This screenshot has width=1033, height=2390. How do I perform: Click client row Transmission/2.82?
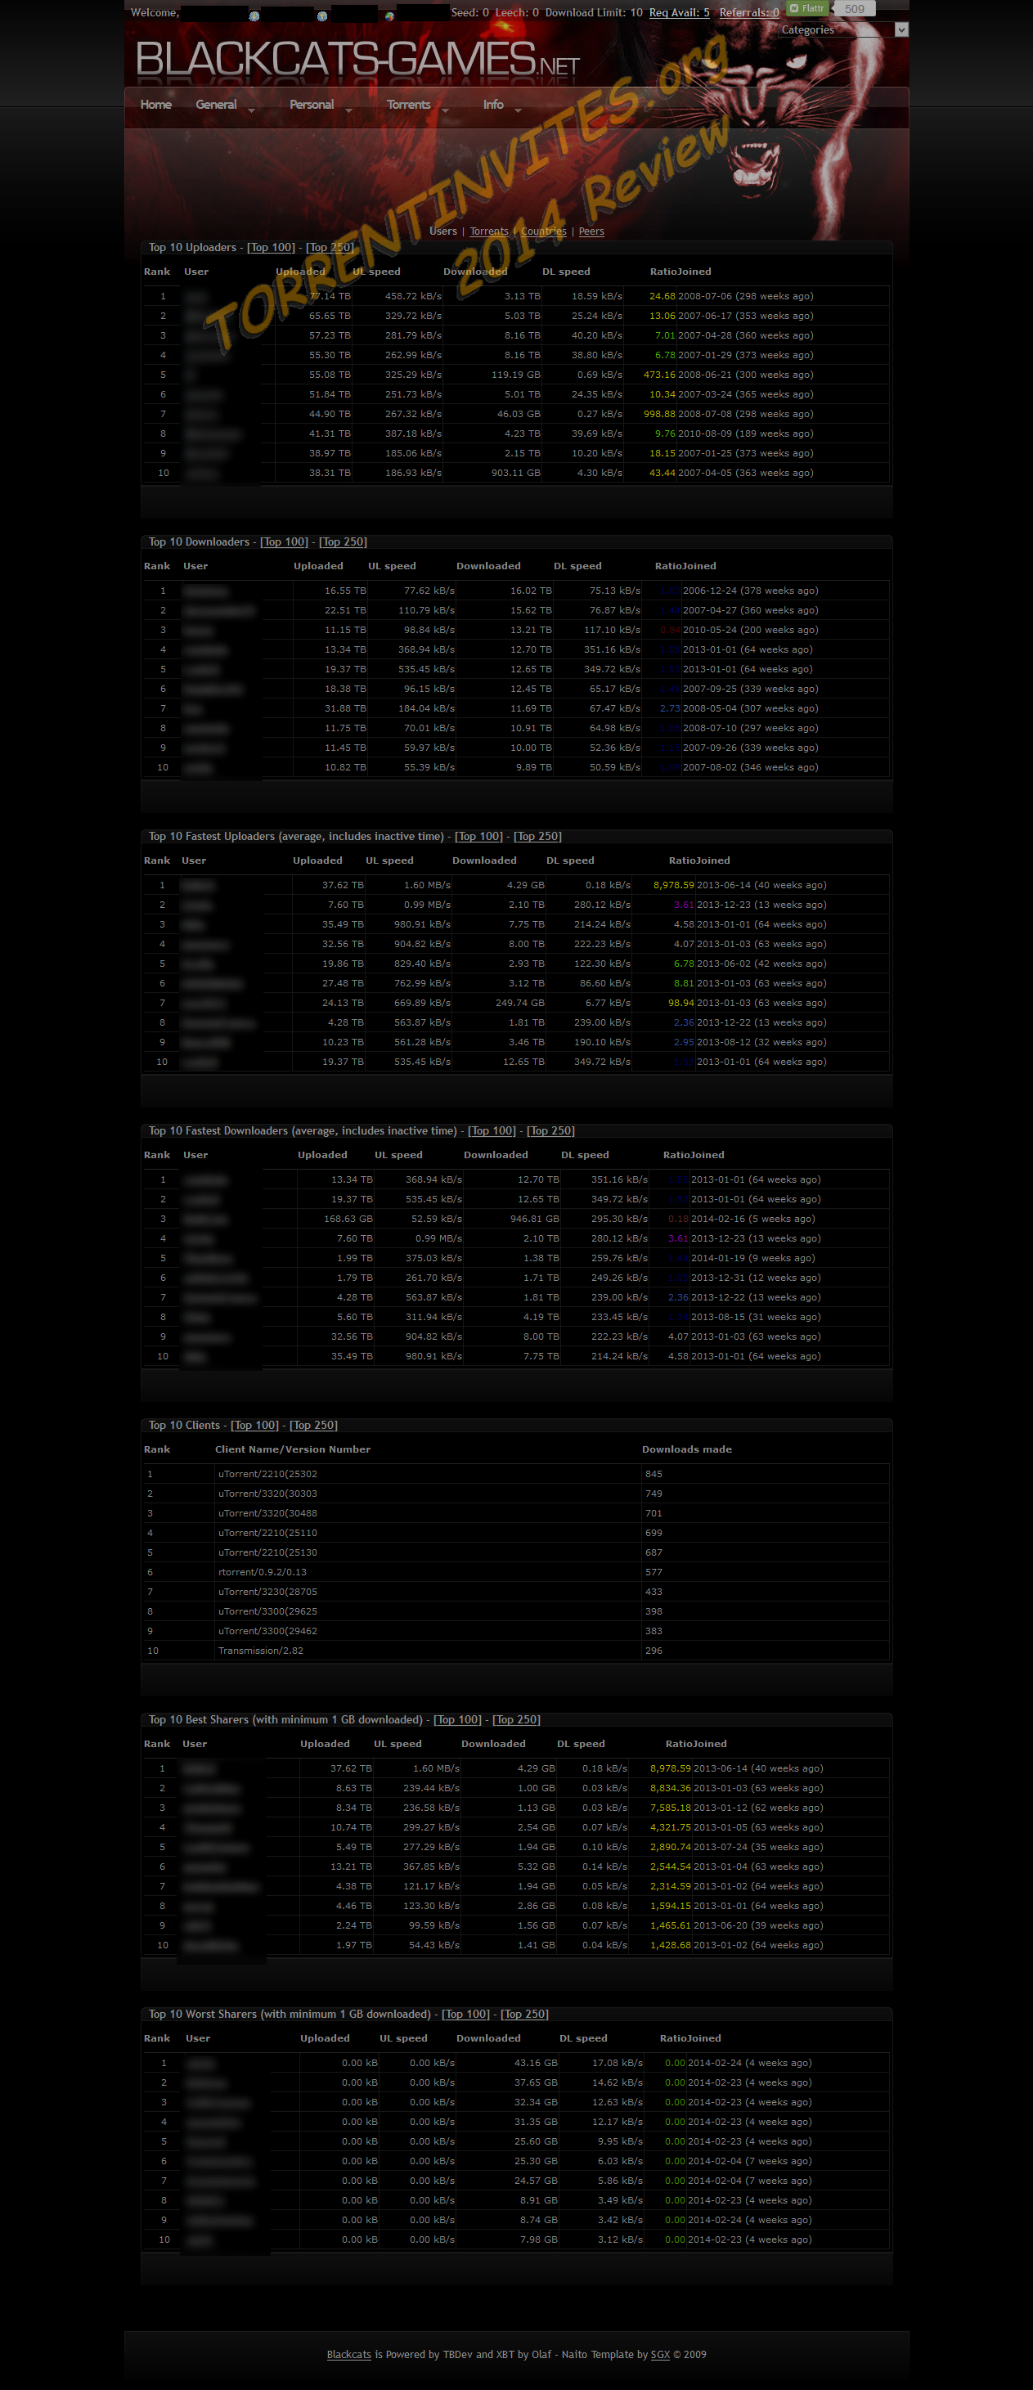516,1651
